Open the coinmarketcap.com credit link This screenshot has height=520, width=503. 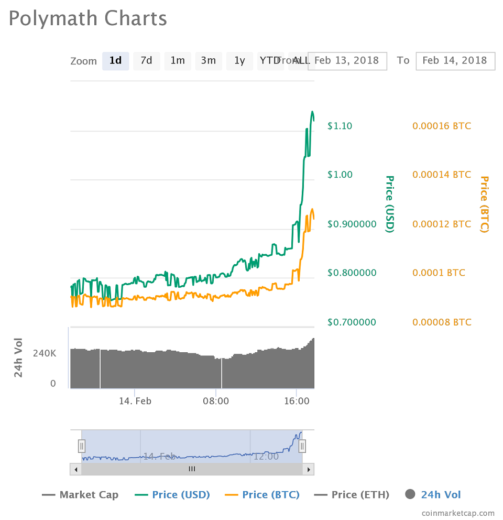[x=458, y=513]
